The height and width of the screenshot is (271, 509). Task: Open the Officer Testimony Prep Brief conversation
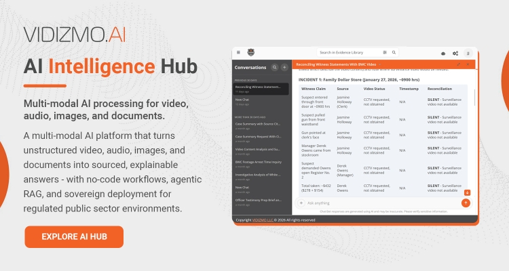261,202
